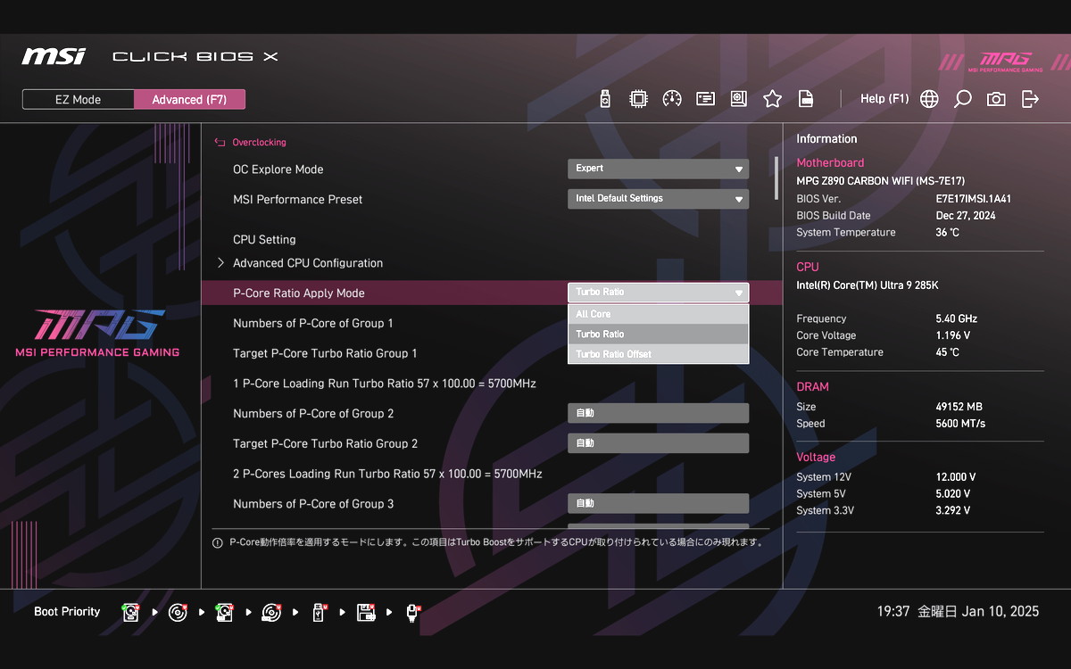
Task: Click Numbers of P-Core of Group 3 field
Action: click(659, 504)
